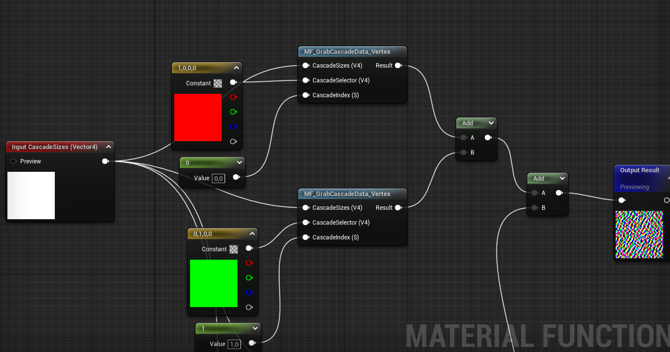
Task: Collapse the 1,0,0,0 constant node
Action: 236,68
